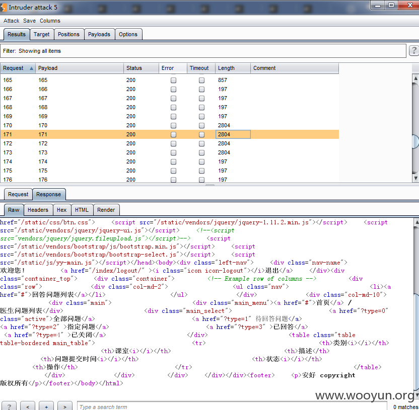
Task: Toggle Timeout checkbox for request 174
Action: click(202, 162)
